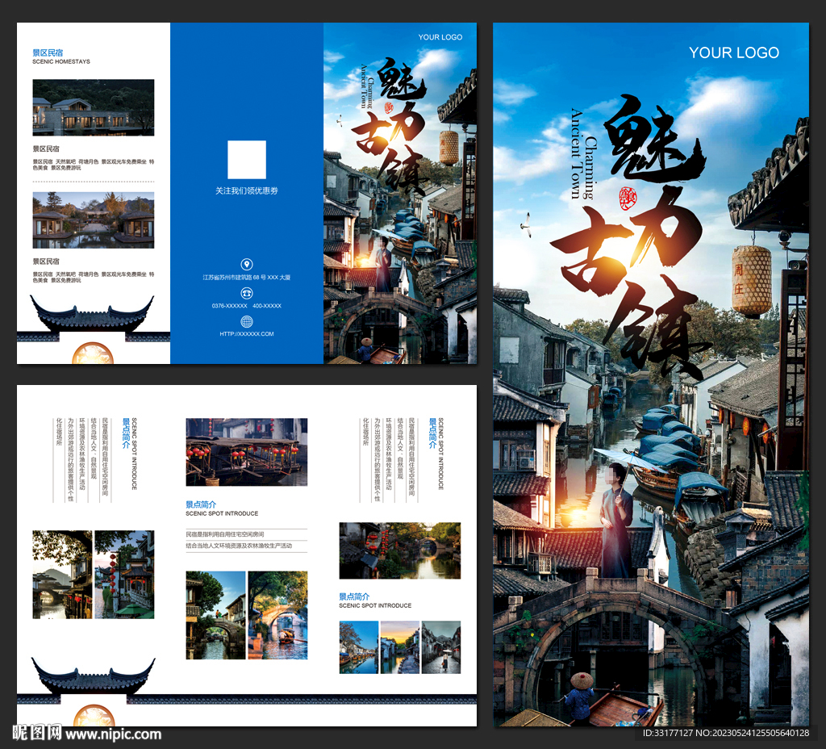Image resolution: width=826 pixels, height=749 pixels.
Task: Click the hanging lantern on the large cover
Action: (751, 281)
